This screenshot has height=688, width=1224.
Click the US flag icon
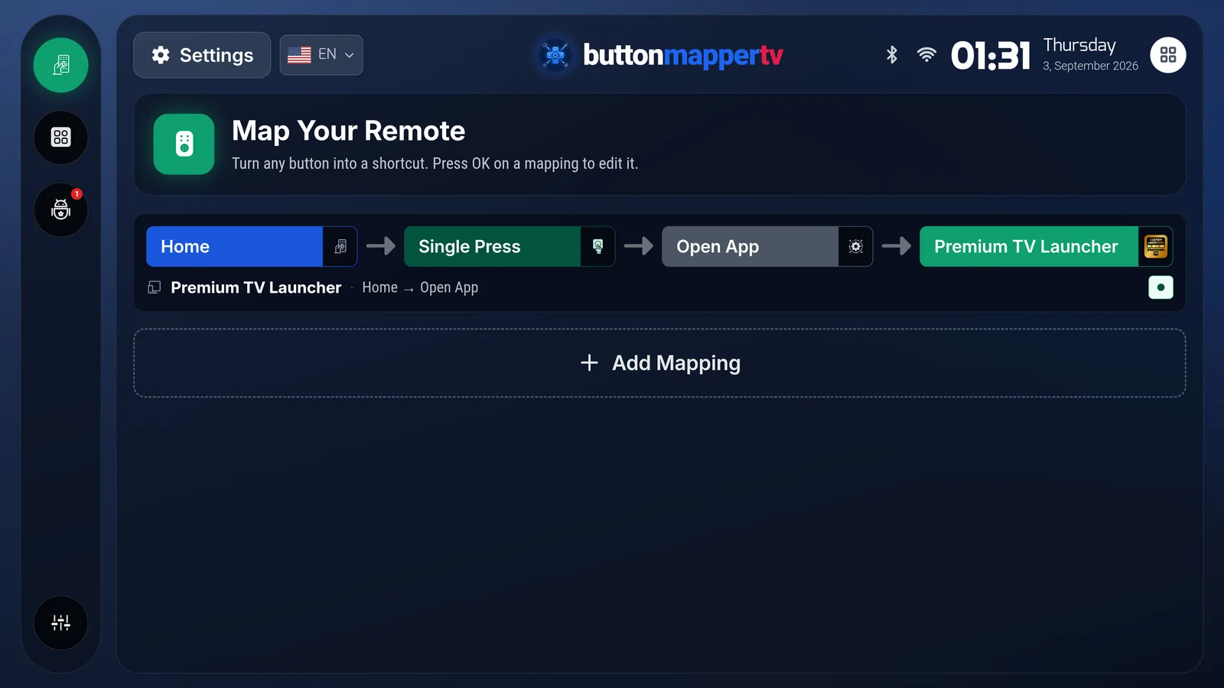[x=299, y=55]
